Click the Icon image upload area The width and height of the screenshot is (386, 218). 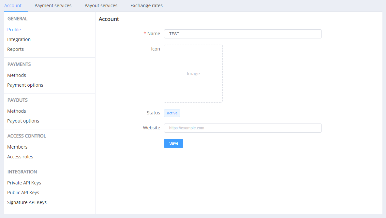click(x=193, y=74)
